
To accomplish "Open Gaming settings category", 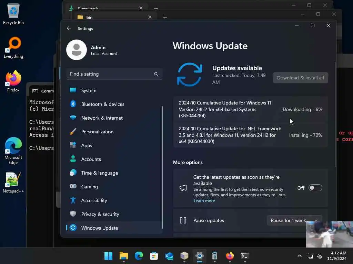I will (x=114, y=187).
